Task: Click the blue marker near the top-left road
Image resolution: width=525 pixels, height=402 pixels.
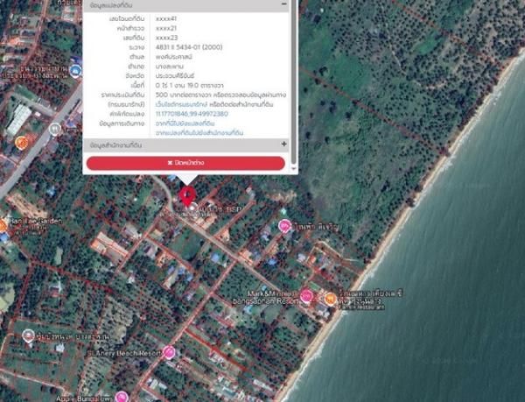Action: [x=75, y=71]
